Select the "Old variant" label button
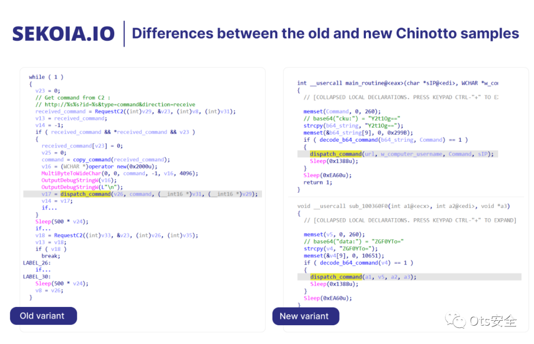This screenshot has width=534, height=344. point(43,316)
